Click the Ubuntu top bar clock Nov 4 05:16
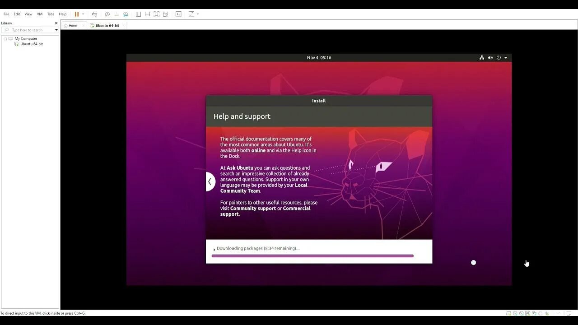The width and height of the screenshot is (578, 325). [x=319, y=58]
